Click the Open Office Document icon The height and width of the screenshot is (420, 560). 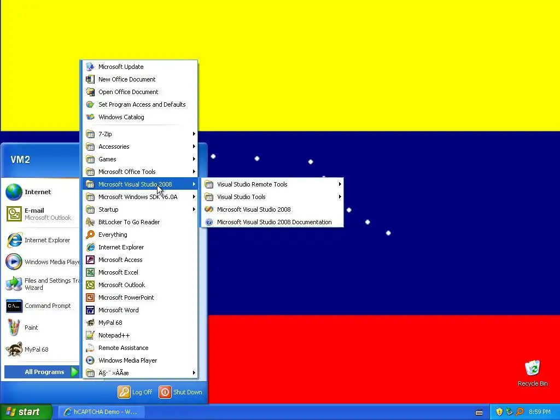(x=90, y=92)
